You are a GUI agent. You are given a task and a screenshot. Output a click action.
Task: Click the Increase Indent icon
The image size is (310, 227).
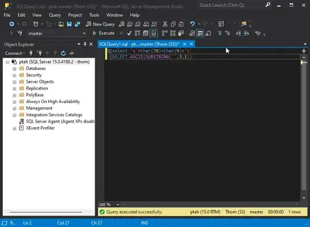(x=246, y=33)
